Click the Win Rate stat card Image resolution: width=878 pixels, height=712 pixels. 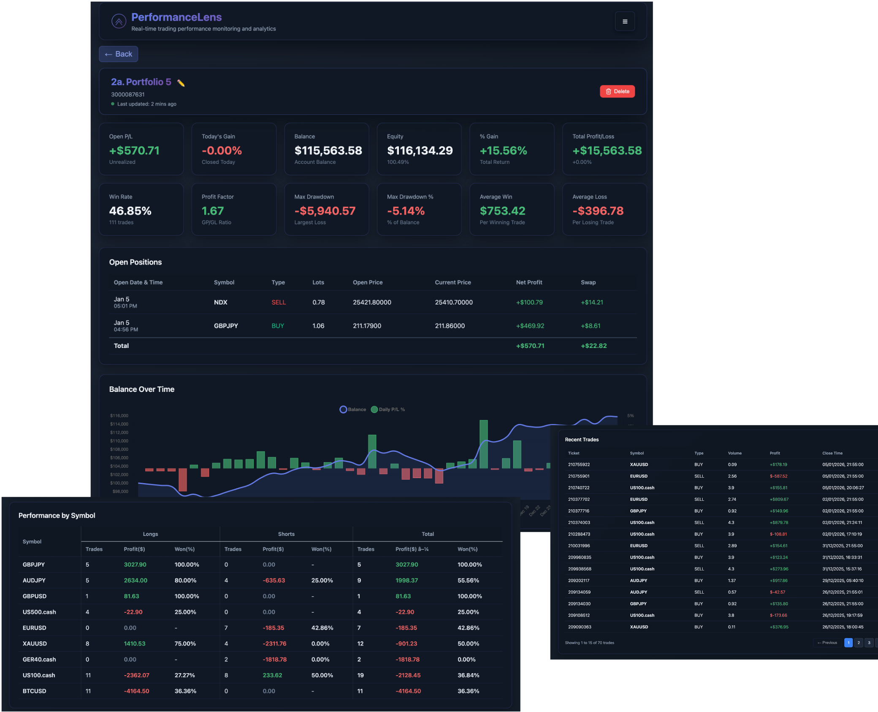pyautogui.click(x=141, y=209)
